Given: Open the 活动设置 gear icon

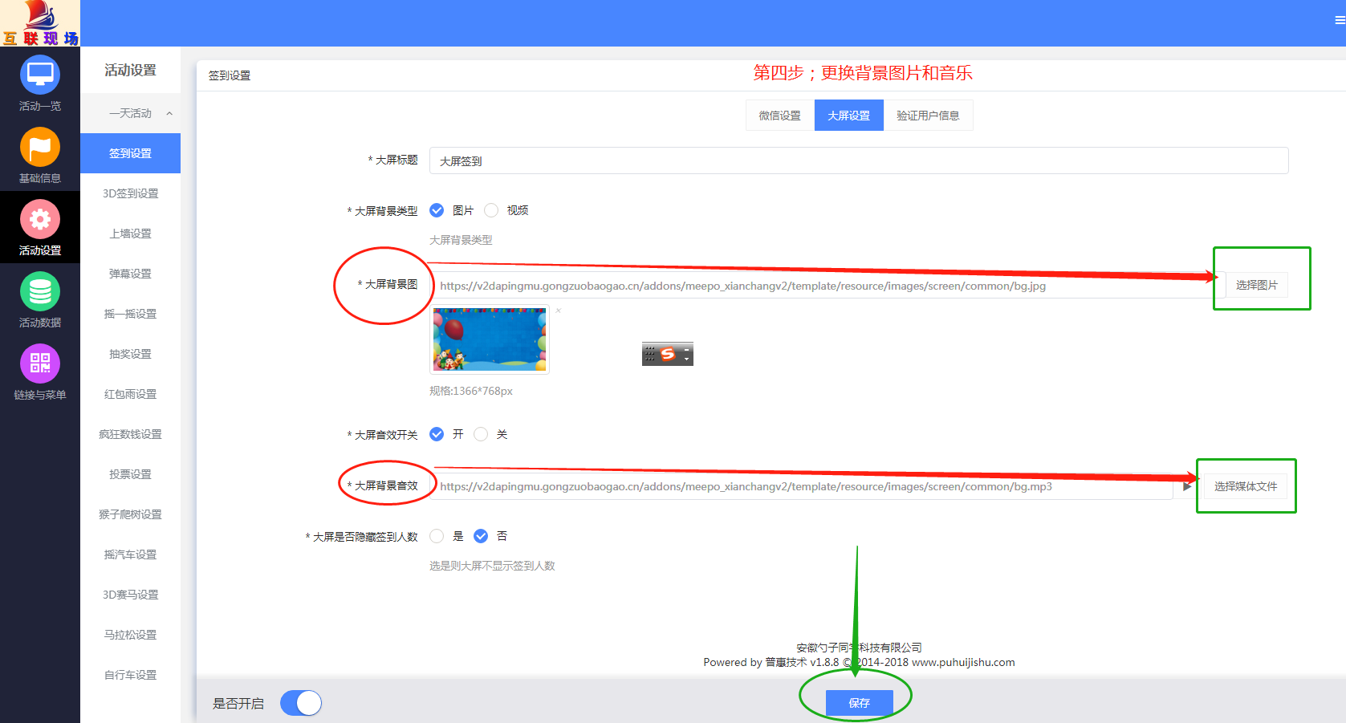Looking at the screenshot, I should (x=40, y=219).
